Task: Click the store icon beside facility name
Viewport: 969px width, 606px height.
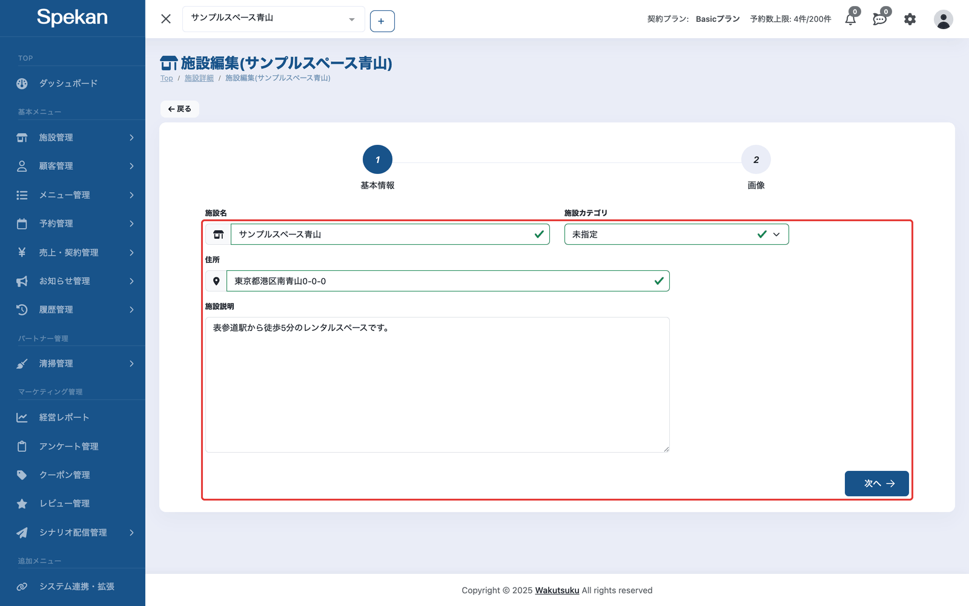Action: 219,235
